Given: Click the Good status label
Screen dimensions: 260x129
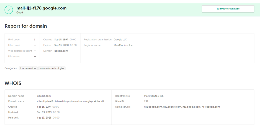Looking at the screenshot, I should click(20, 13).
